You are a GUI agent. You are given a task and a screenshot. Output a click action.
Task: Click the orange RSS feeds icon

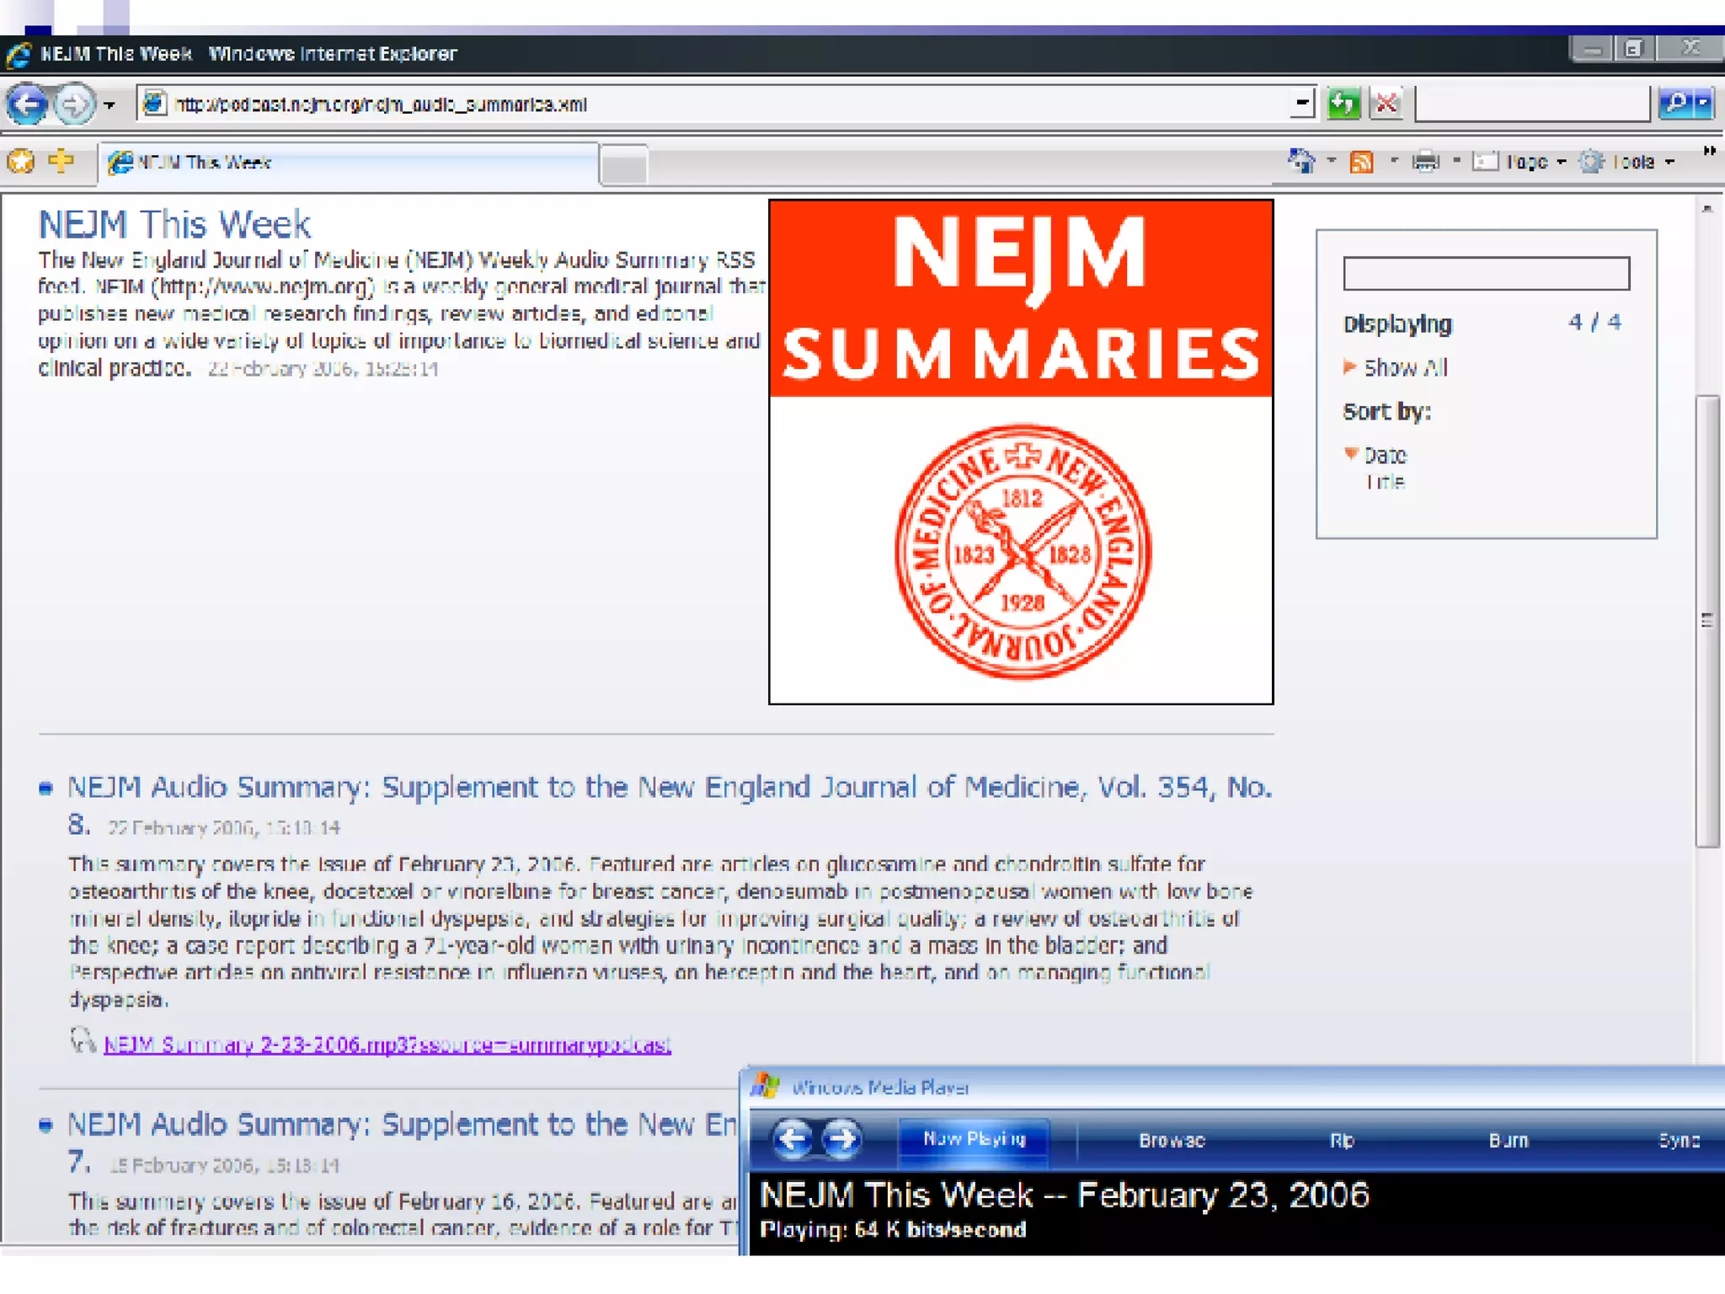(1362, 162)
